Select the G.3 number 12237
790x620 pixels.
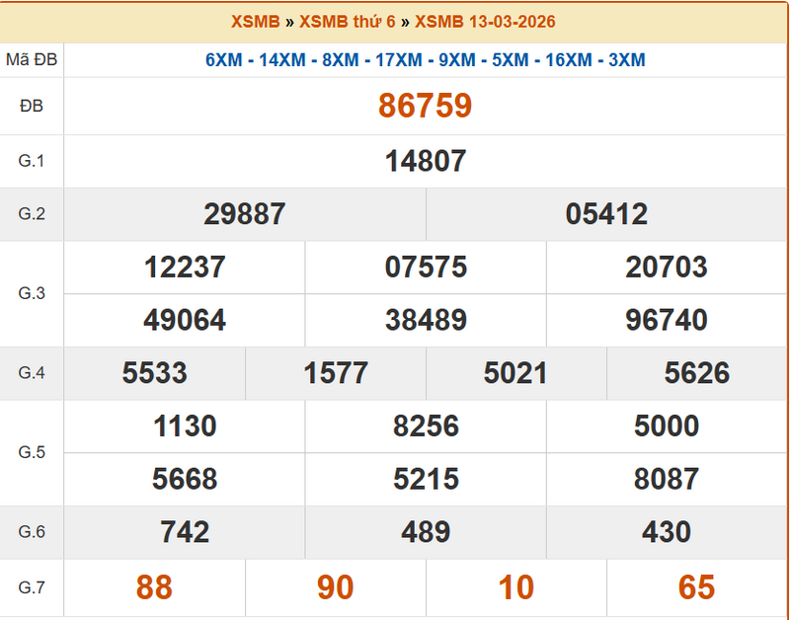(x=185, y=268)
